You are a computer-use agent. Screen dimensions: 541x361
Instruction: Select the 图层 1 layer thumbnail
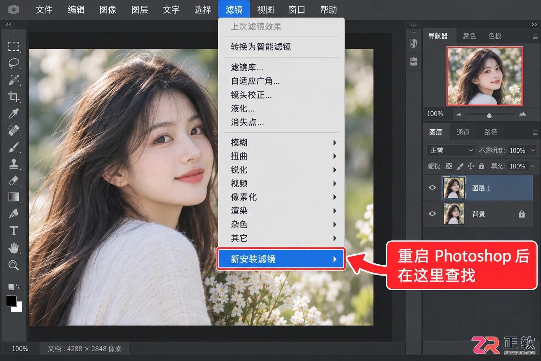pos(454,188)
